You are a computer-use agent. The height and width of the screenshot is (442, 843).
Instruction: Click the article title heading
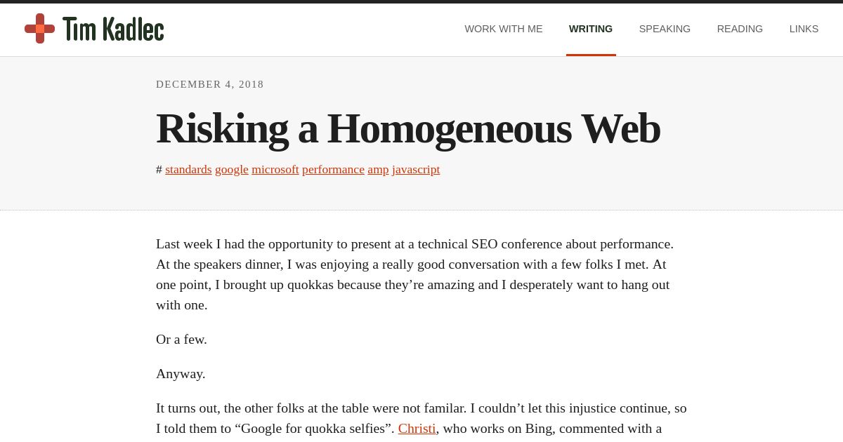(x=408, y=128)
